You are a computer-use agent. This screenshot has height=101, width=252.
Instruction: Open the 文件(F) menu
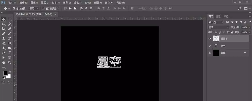pos(13,3)
